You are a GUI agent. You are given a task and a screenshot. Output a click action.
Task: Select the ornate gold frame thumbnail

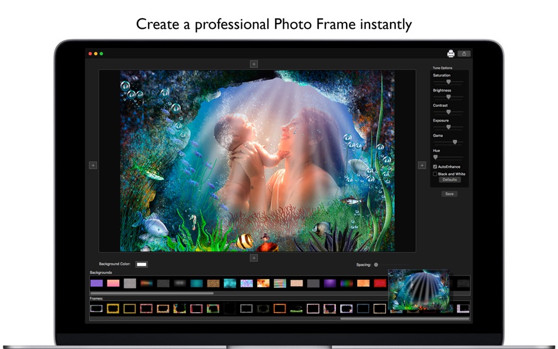coord(113,308)
